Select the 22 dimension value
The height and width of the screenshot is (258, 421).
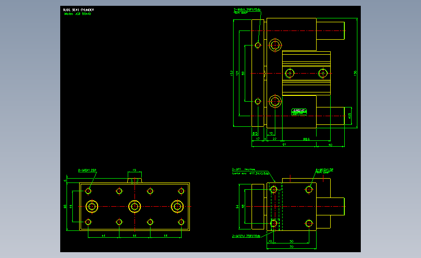tap(274, 139)
